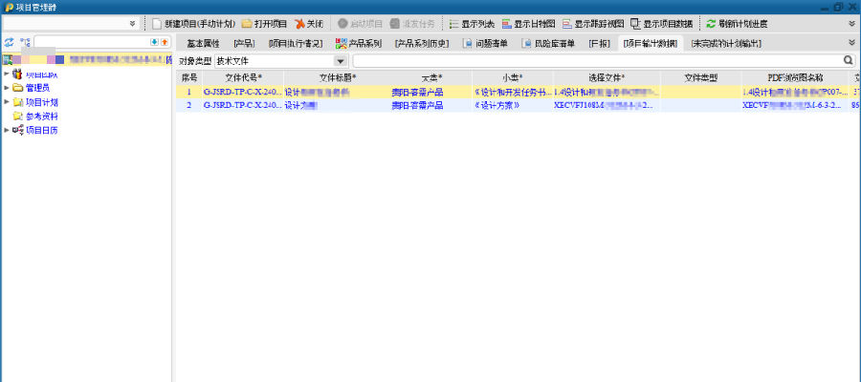Sort by the 文件代号* column header
This screenshot has height=382, width=861.
click(x=243, y=77)
